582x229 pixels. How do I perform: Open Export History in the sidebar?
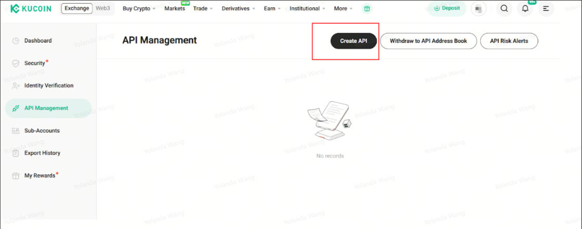pyautogui.click(x=42, y=153)
